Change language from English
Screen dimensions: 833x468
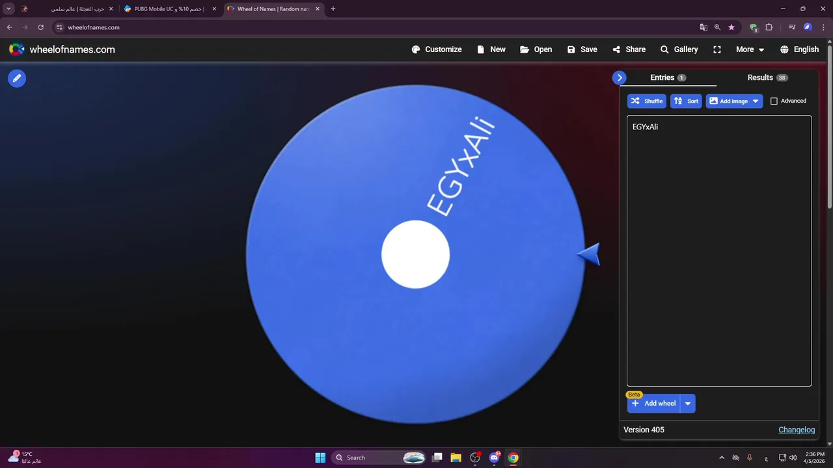[x=799, y=49]
